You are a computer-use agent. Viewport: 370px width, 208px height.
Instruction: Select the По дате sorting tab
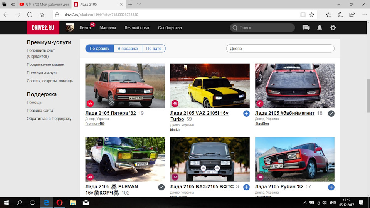(x=154, y=49)
